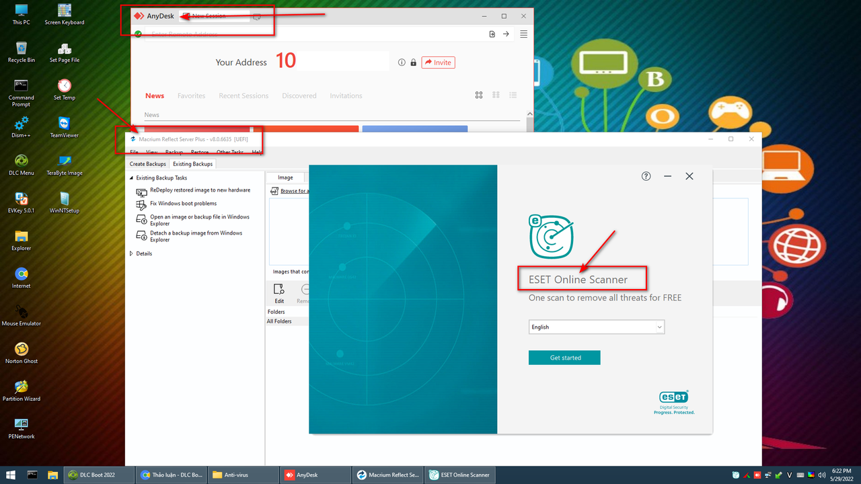This screenshot has width=861, height=484.
Task: Click AnyDesk connect arrow icon
Action: [x=506, y=34]
